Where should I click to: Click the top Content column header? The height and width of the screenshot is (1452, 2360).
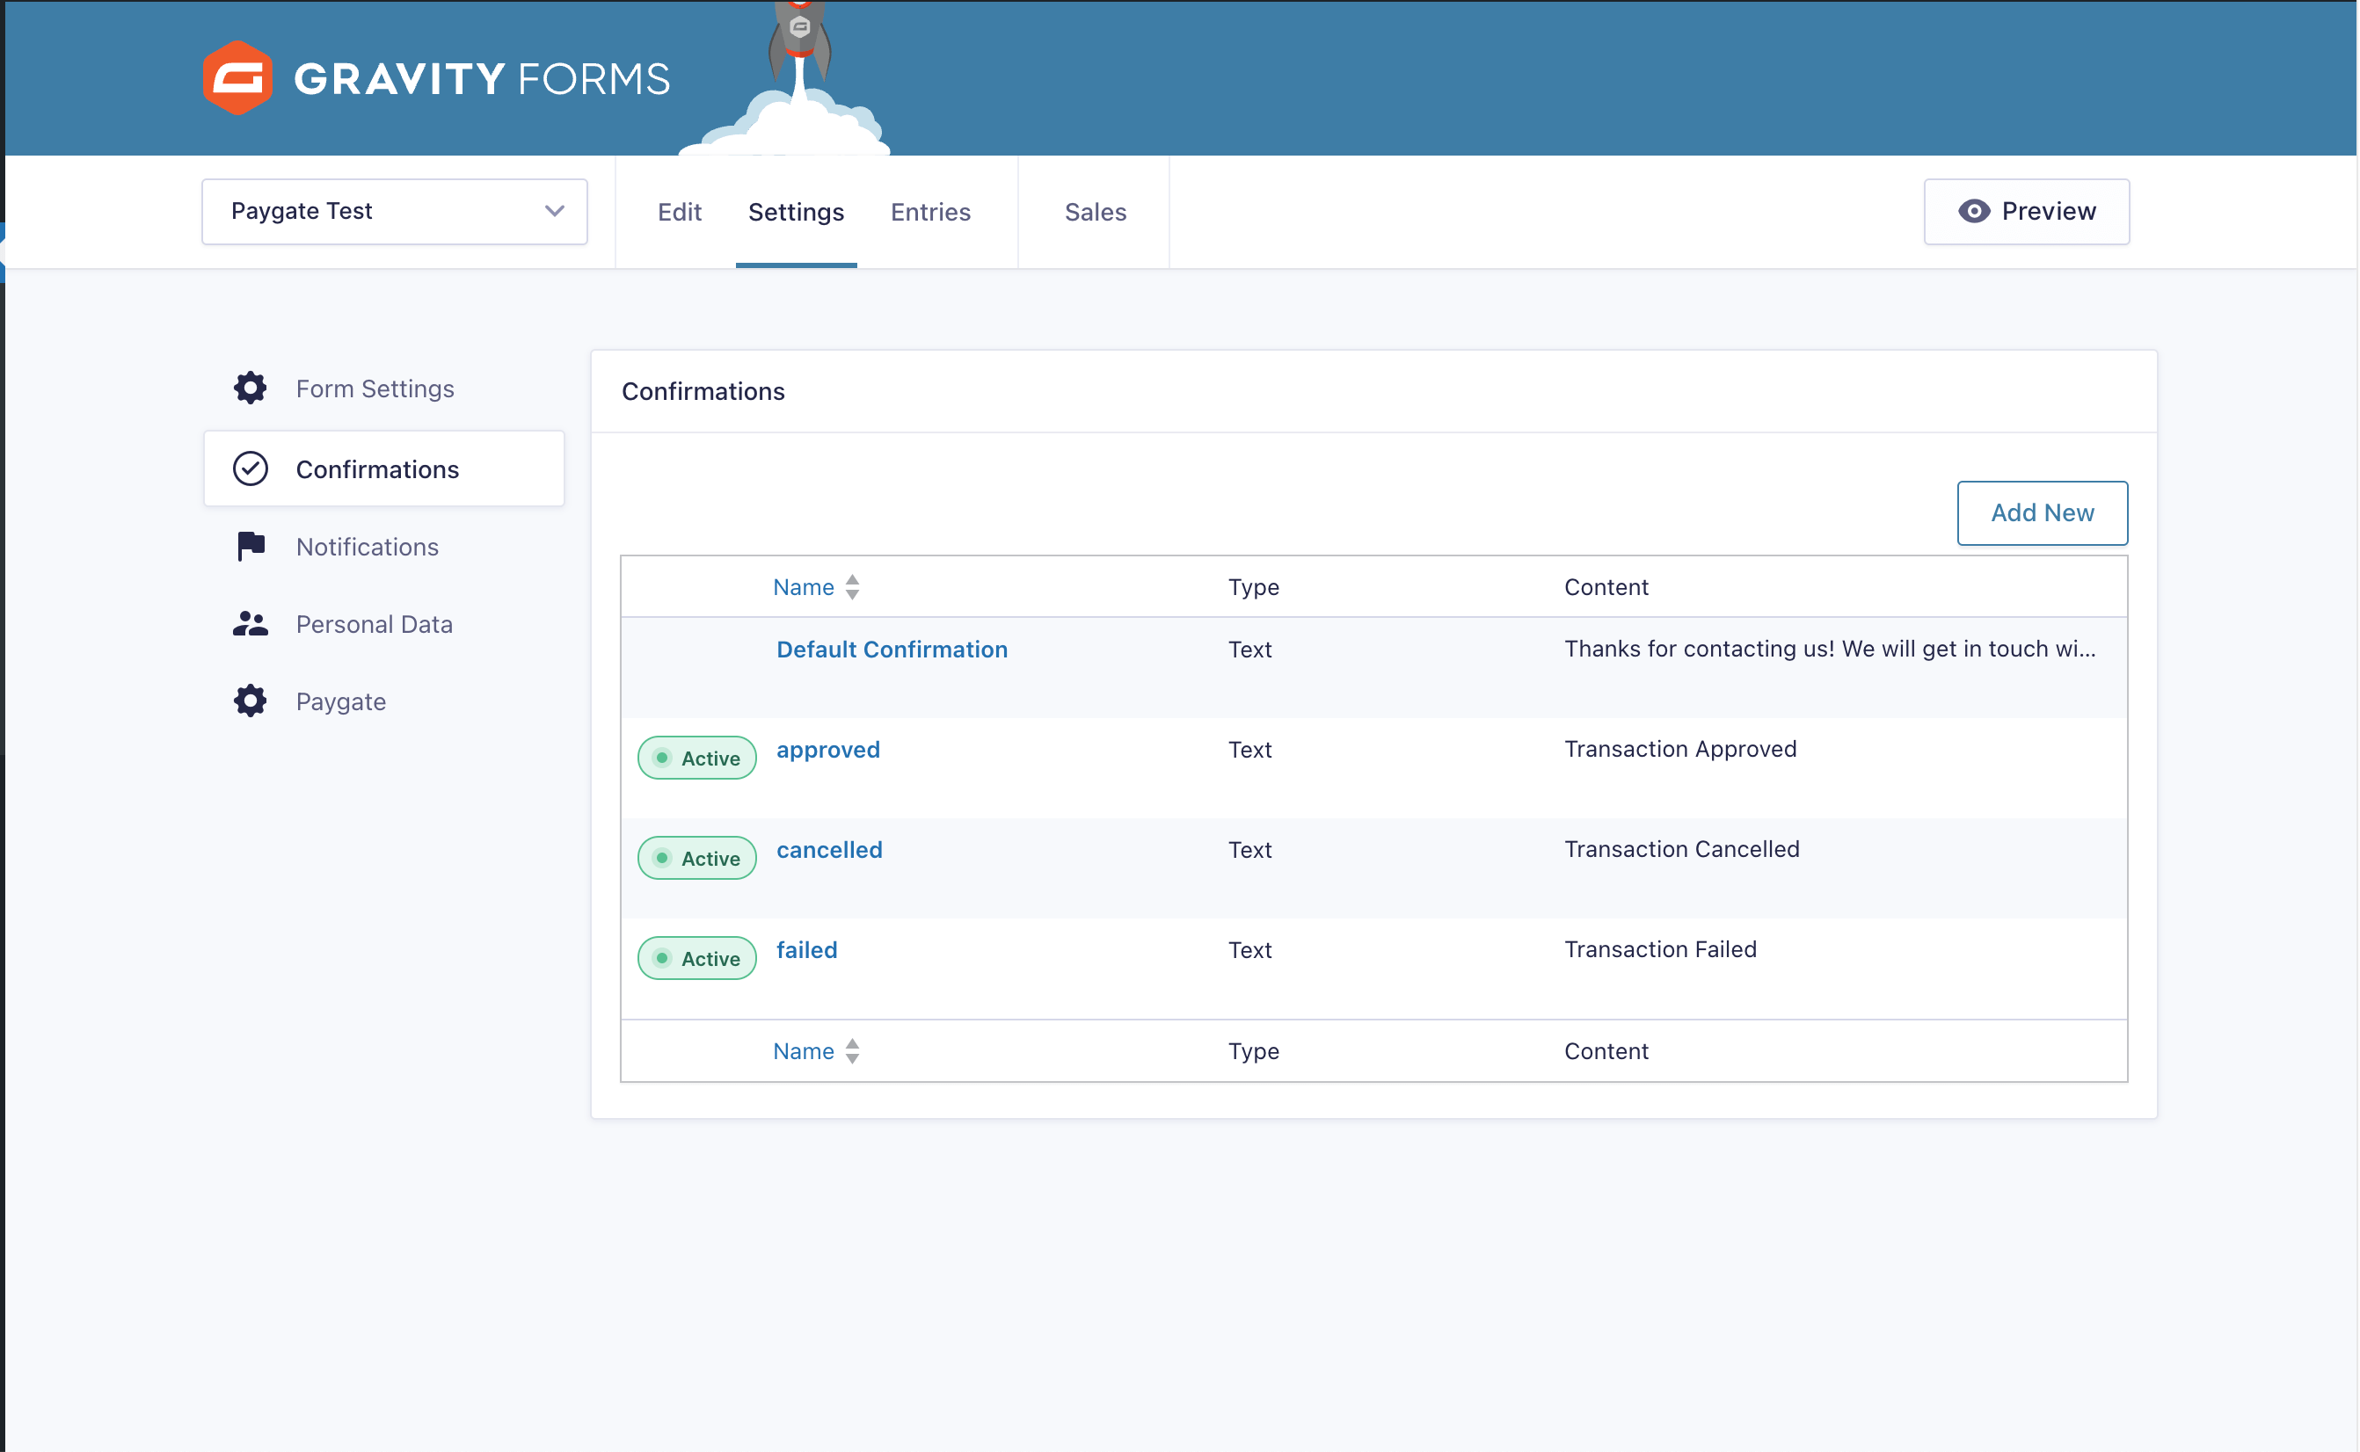(1606, 587)
